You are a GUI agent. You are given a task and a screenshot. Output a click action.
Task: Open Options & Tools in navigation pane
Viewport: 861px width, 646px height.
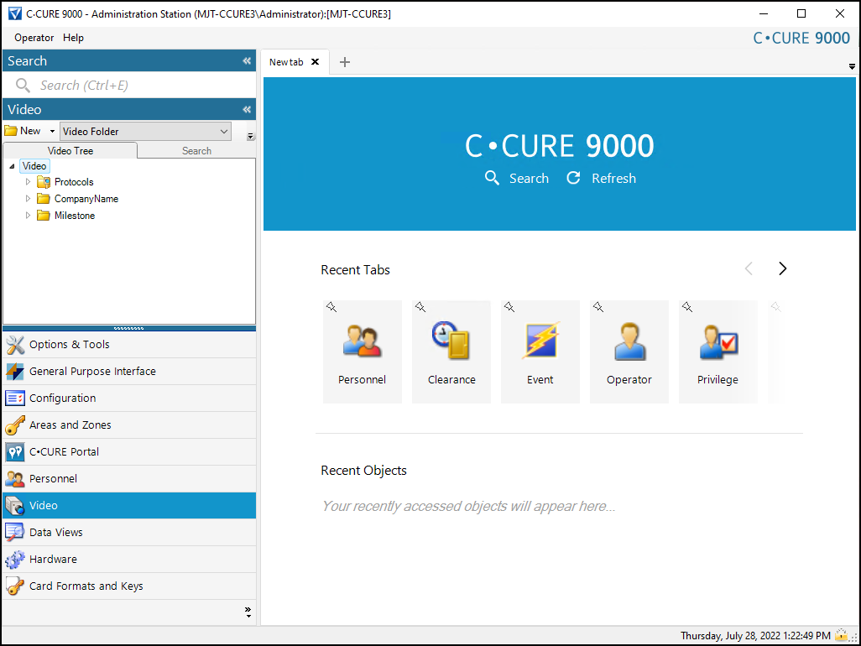(69, 345)
